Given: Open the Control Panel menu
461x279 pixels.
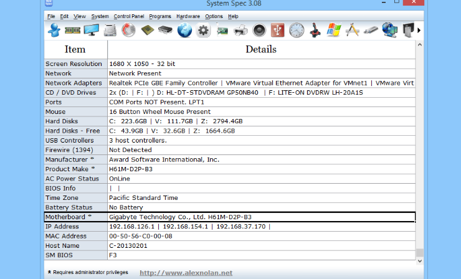Looking at the screenshot, I should coord(128,16).
